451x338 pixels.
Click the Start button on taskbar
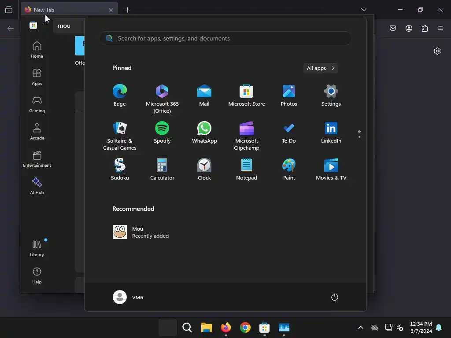tap(168, 327)
